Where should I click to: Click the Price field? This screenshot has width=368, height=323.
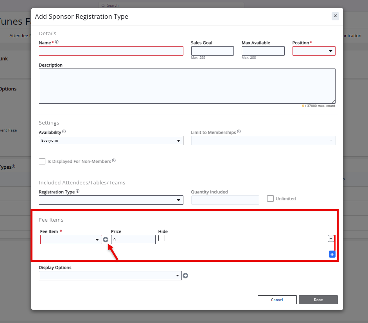point(133,240)
